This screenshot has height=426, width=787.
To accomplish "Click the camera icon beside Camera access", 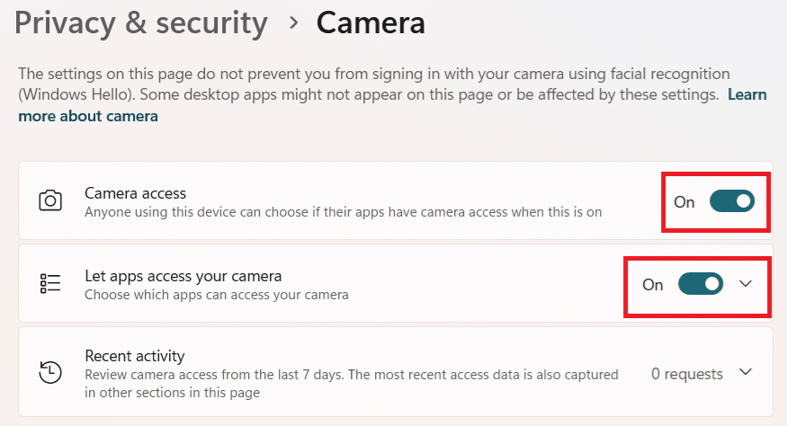I will pyautogui.click(x=50, y=200).
